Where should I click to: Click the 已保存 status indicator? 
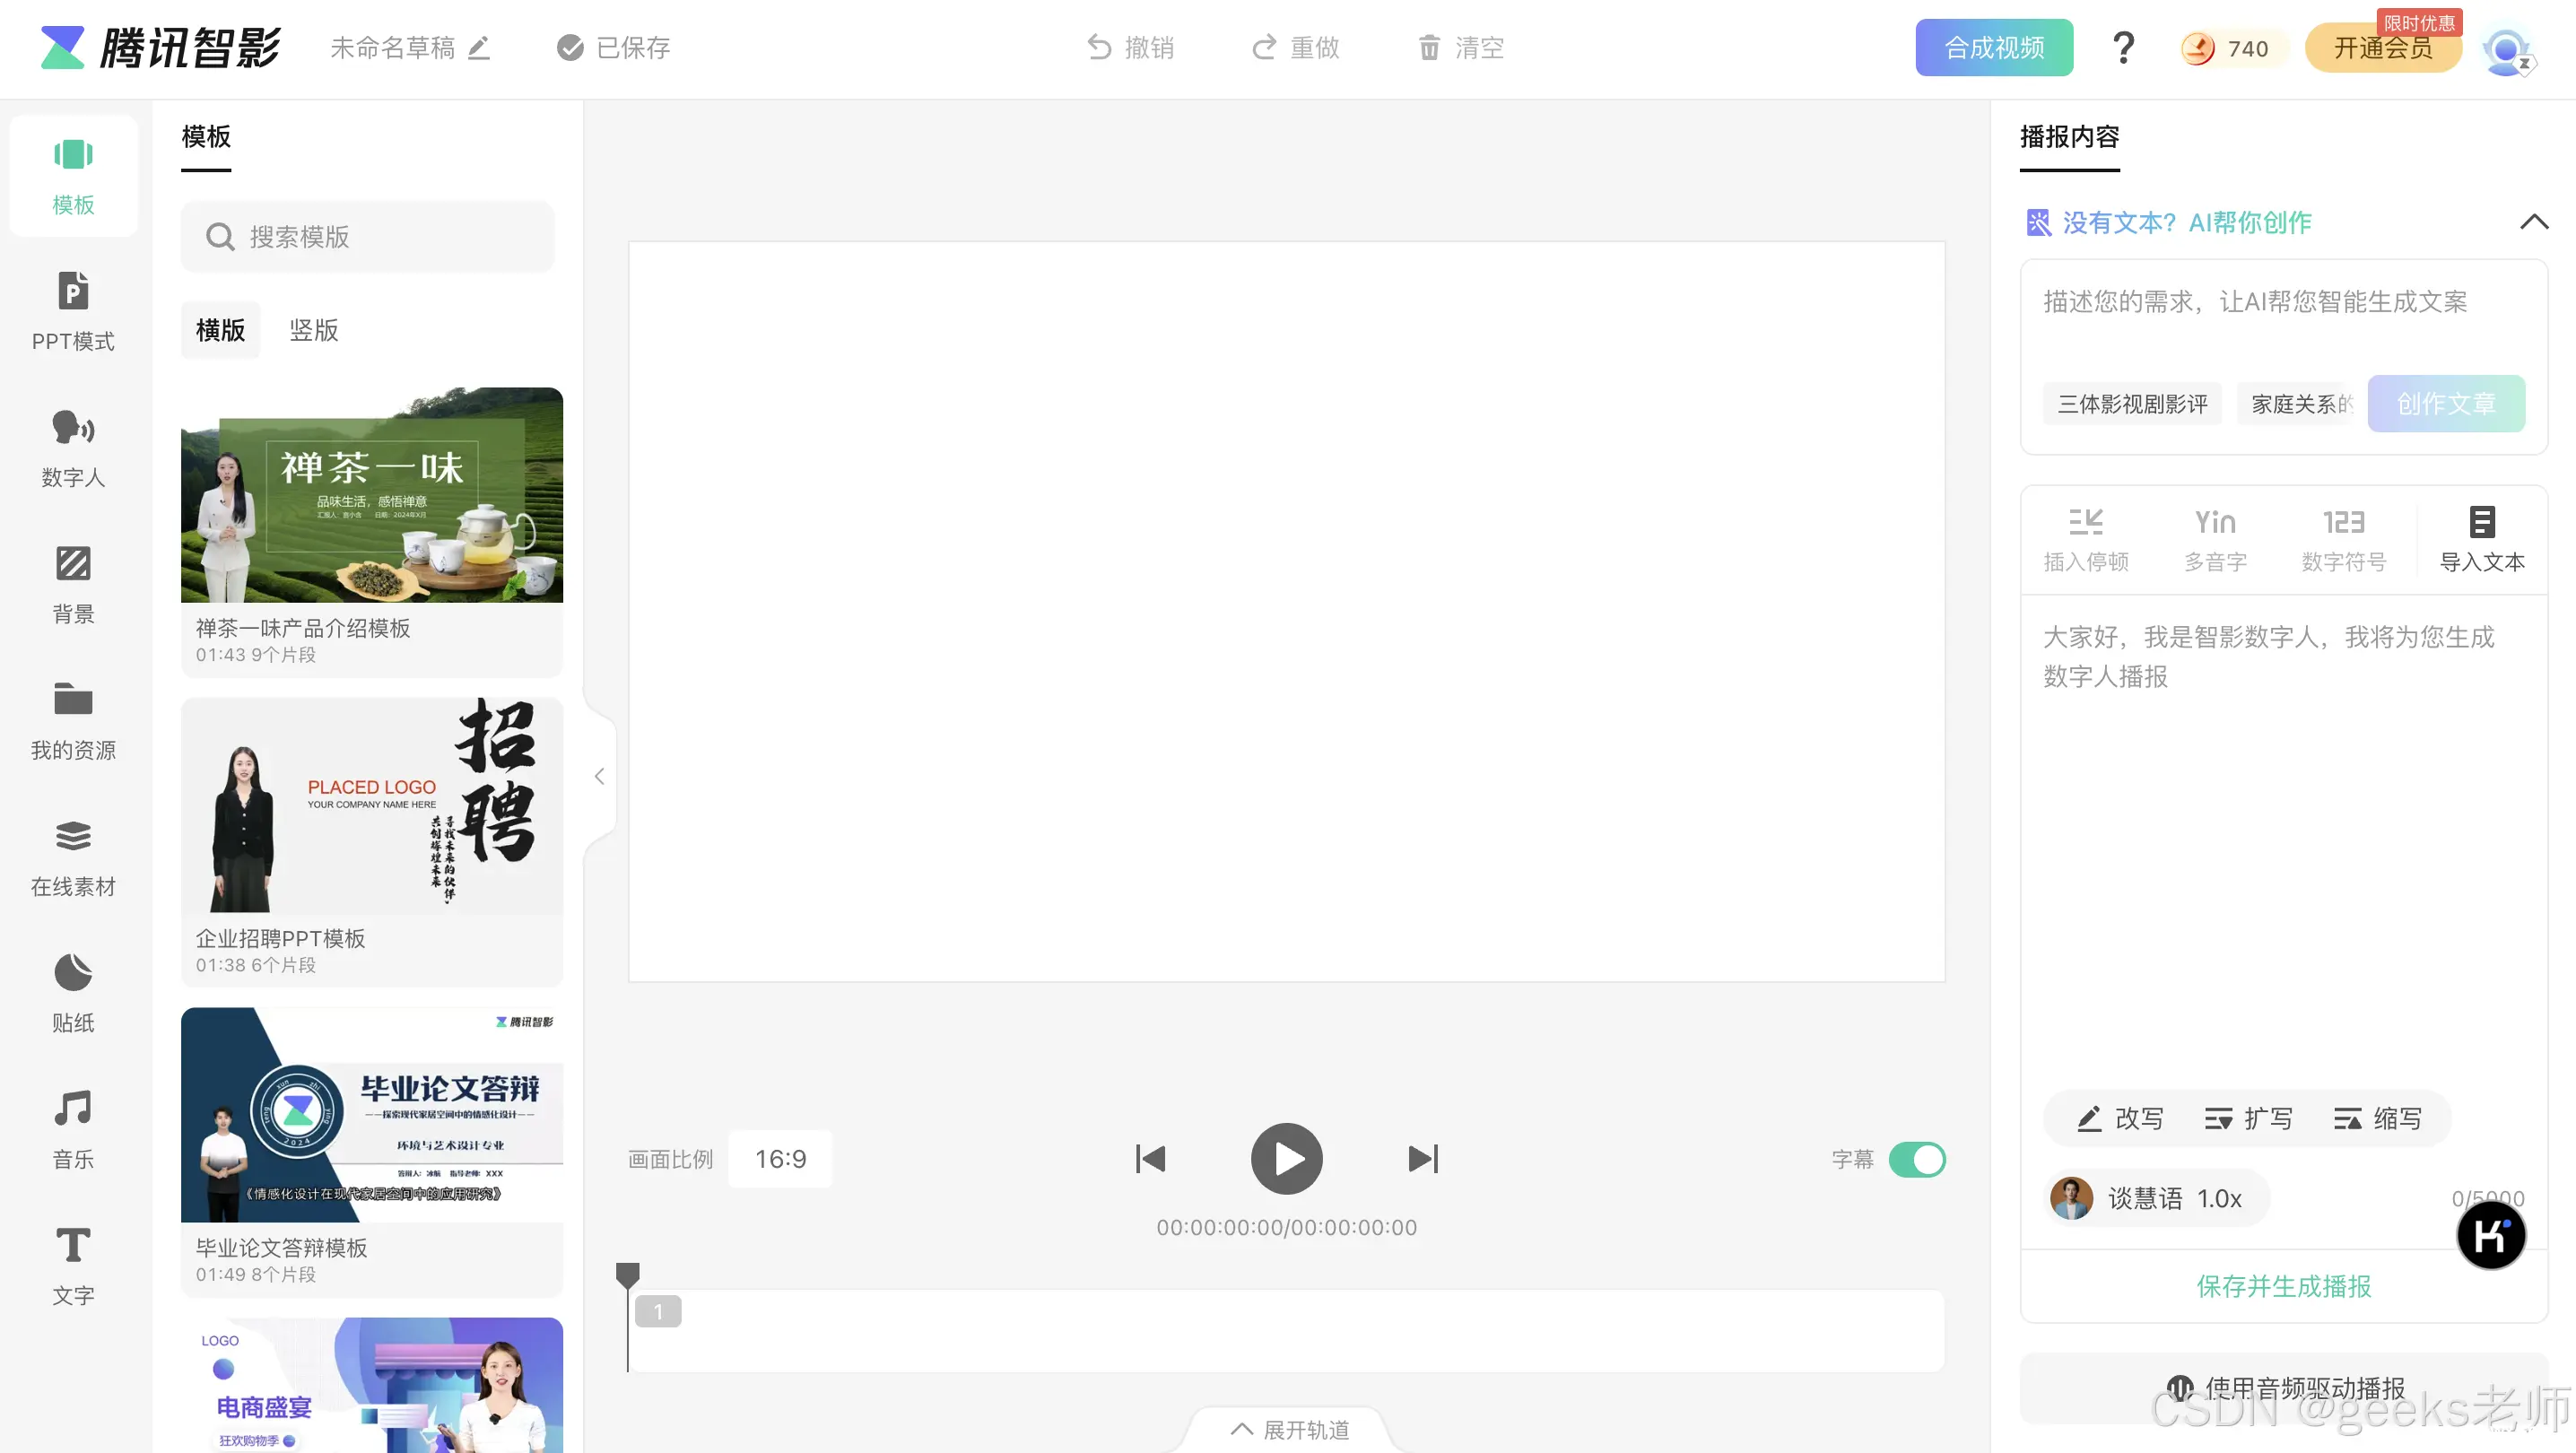pyautogui.click(x=613, y=47)
